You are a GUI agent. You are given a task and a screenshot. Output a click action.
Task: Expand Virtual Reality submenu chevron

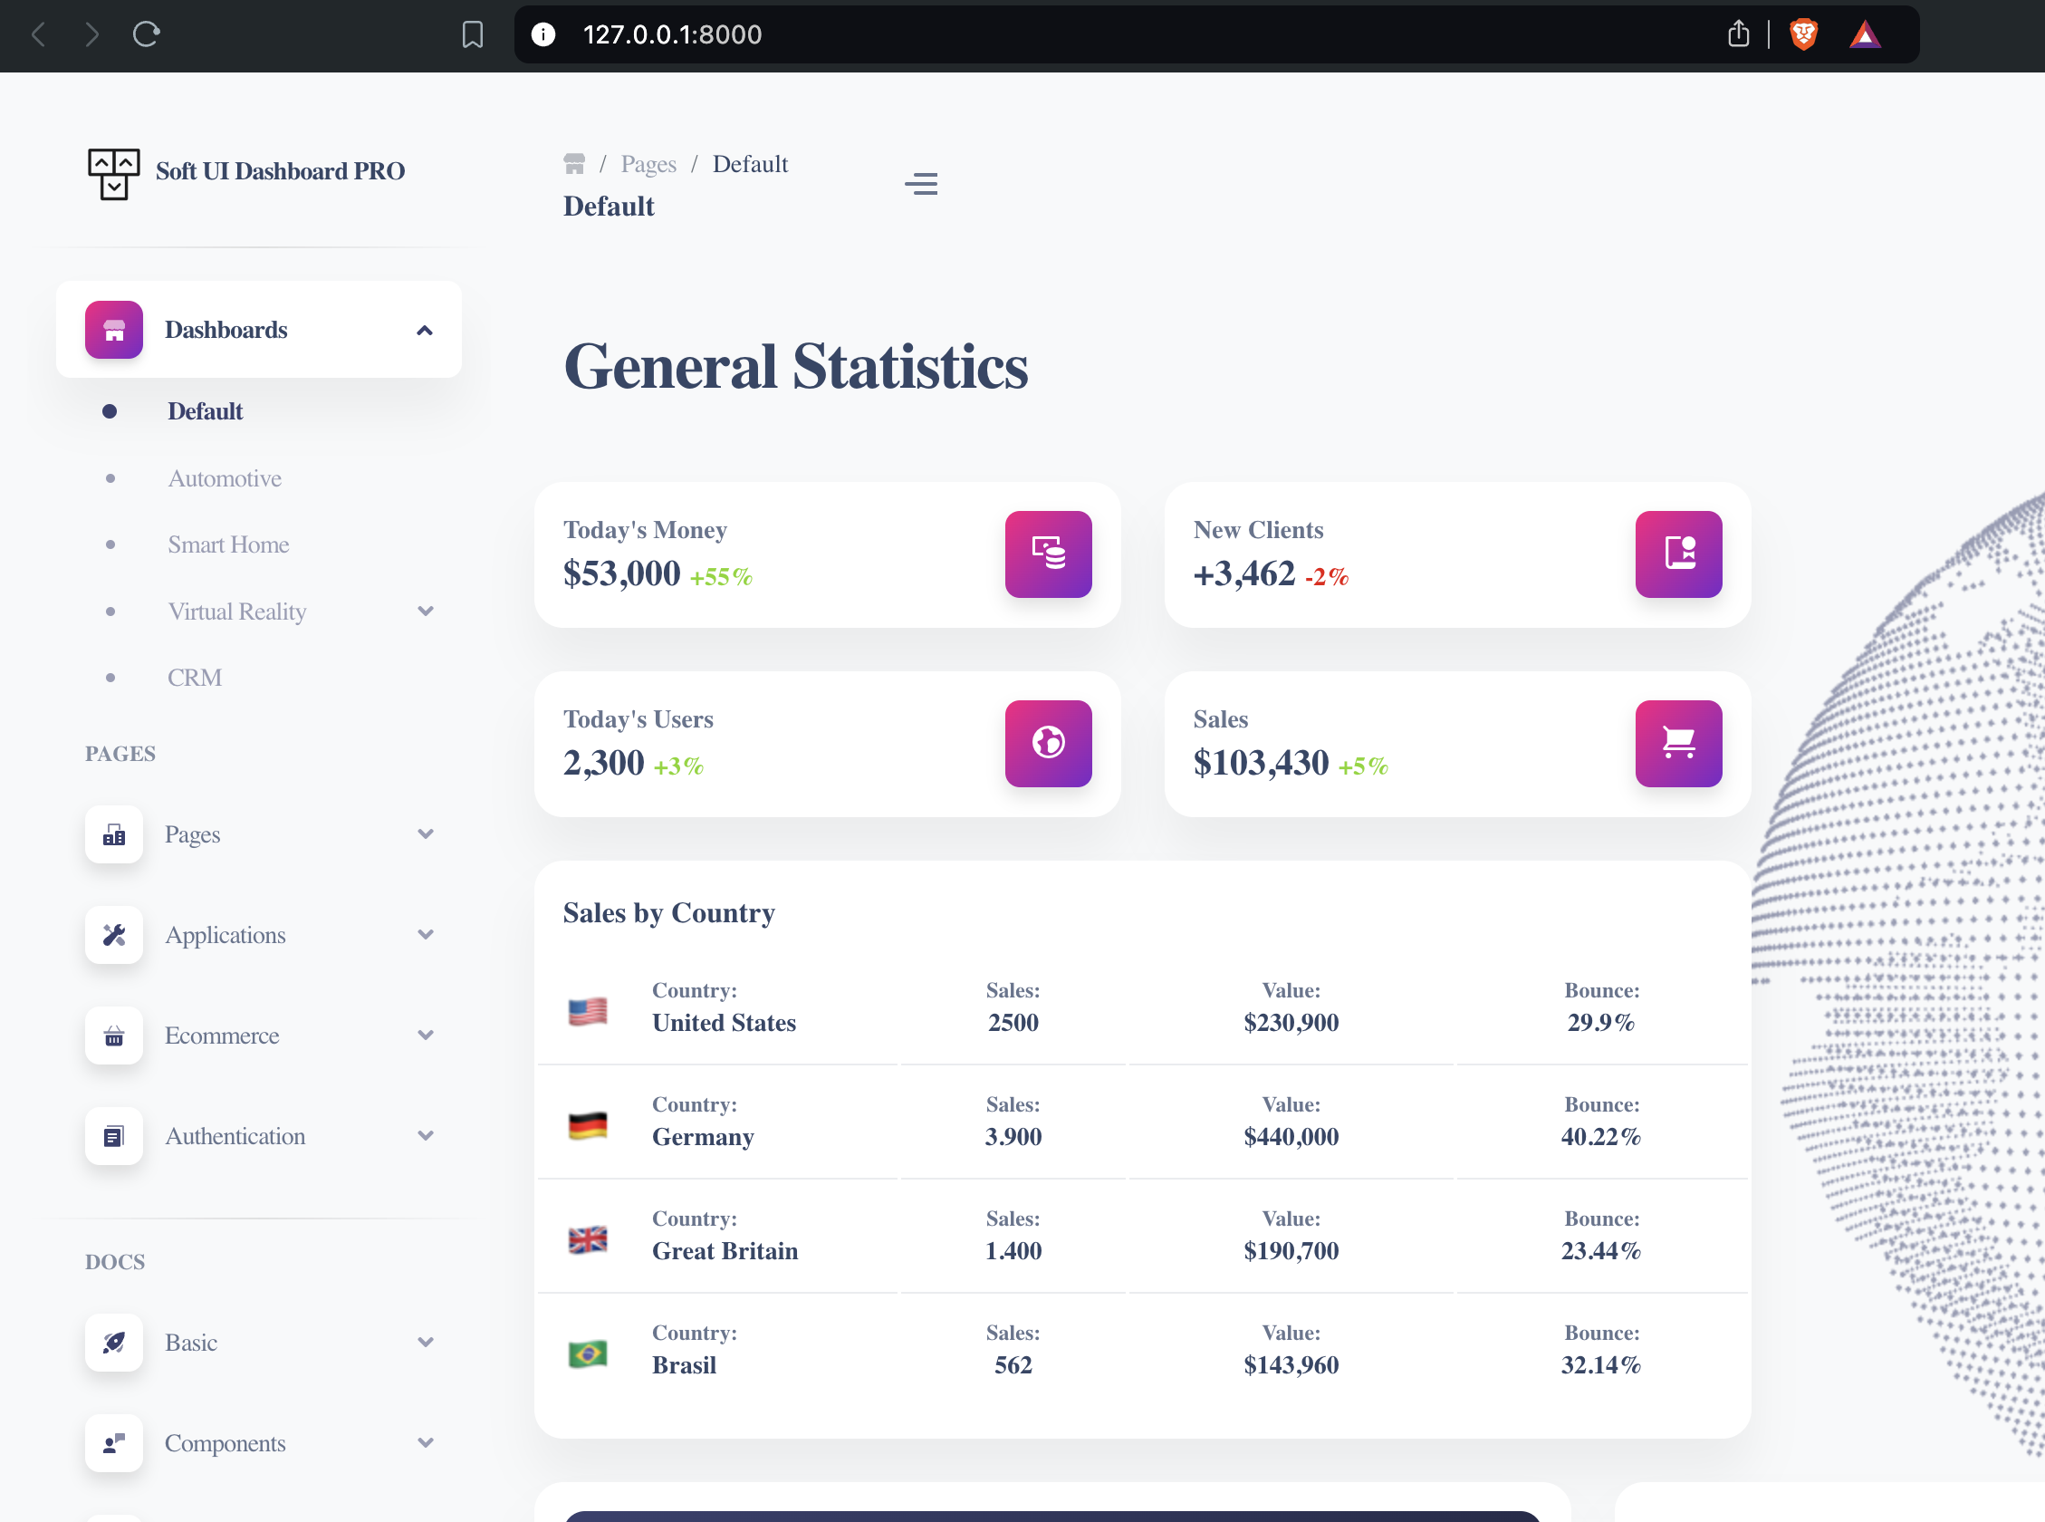426,612
